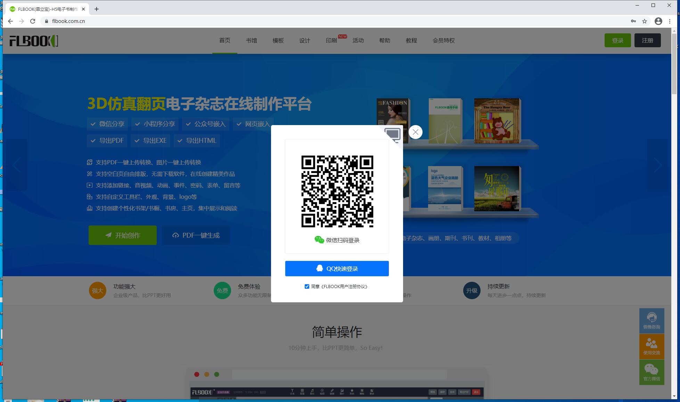Open the 模板 nav item
Viewport: 680px width, 402px height.
click(x=278, y=41)
